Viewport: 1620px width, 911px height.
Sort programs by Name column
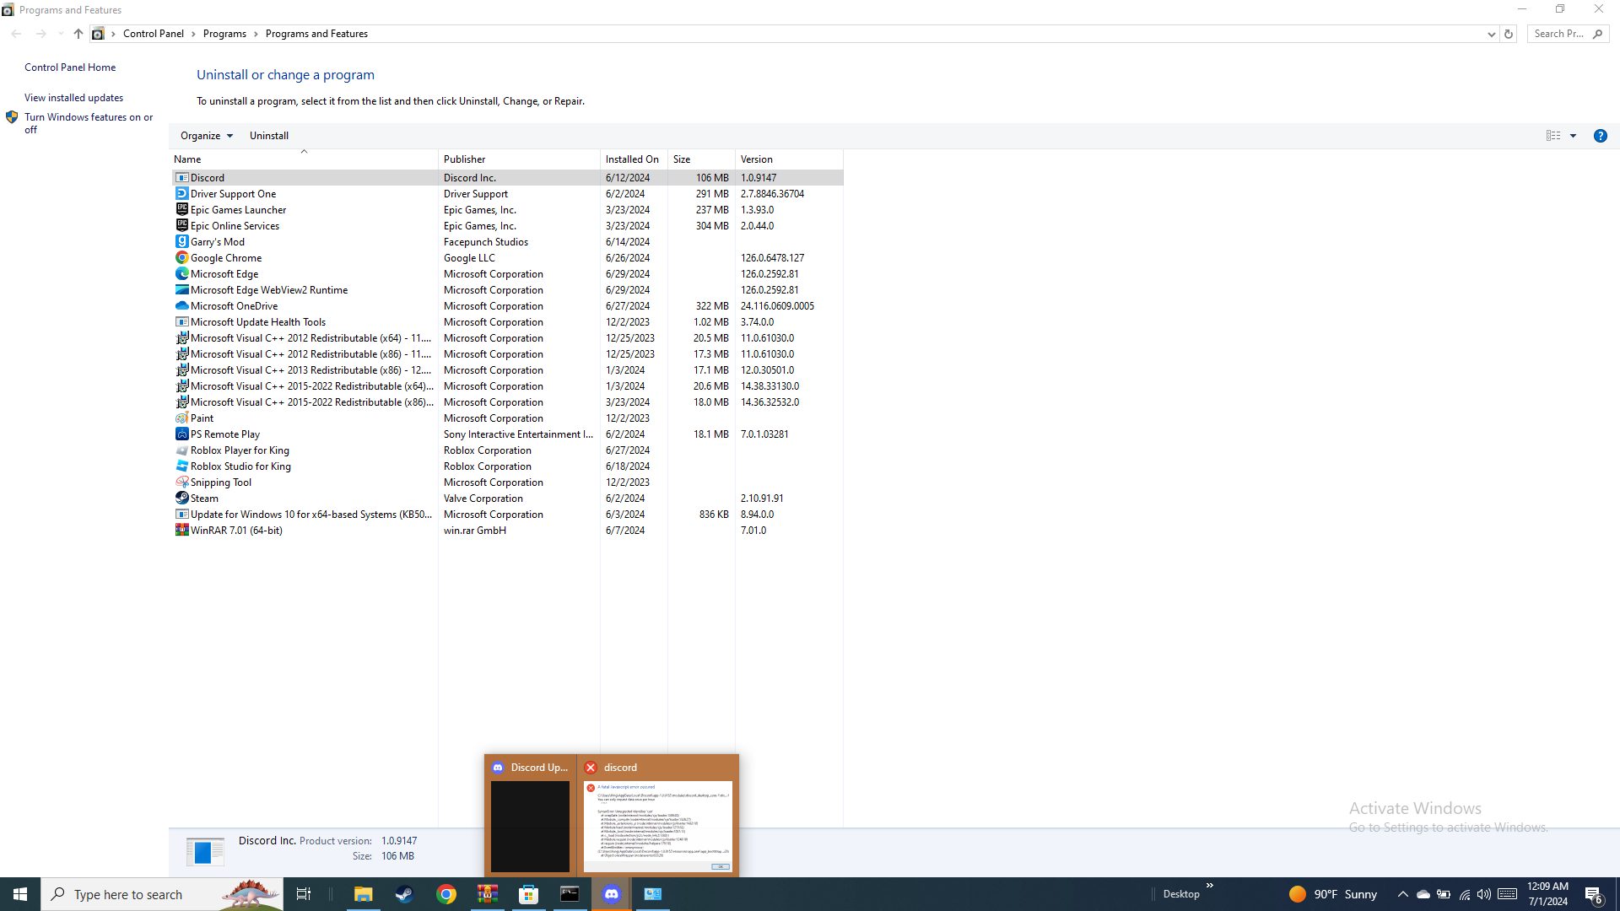pyautogui.click(x=304, y=159)
